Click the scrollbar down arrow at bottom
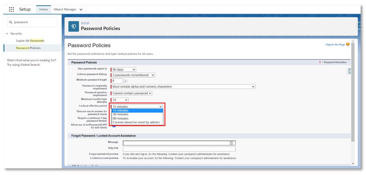 point(353,164)
